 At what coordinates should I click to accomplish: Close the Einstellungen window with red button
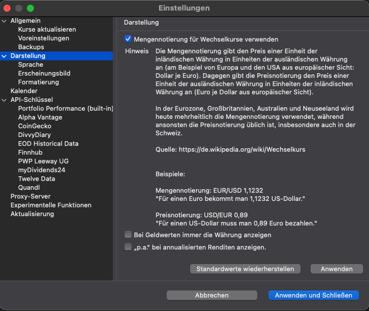click(7, 8)
